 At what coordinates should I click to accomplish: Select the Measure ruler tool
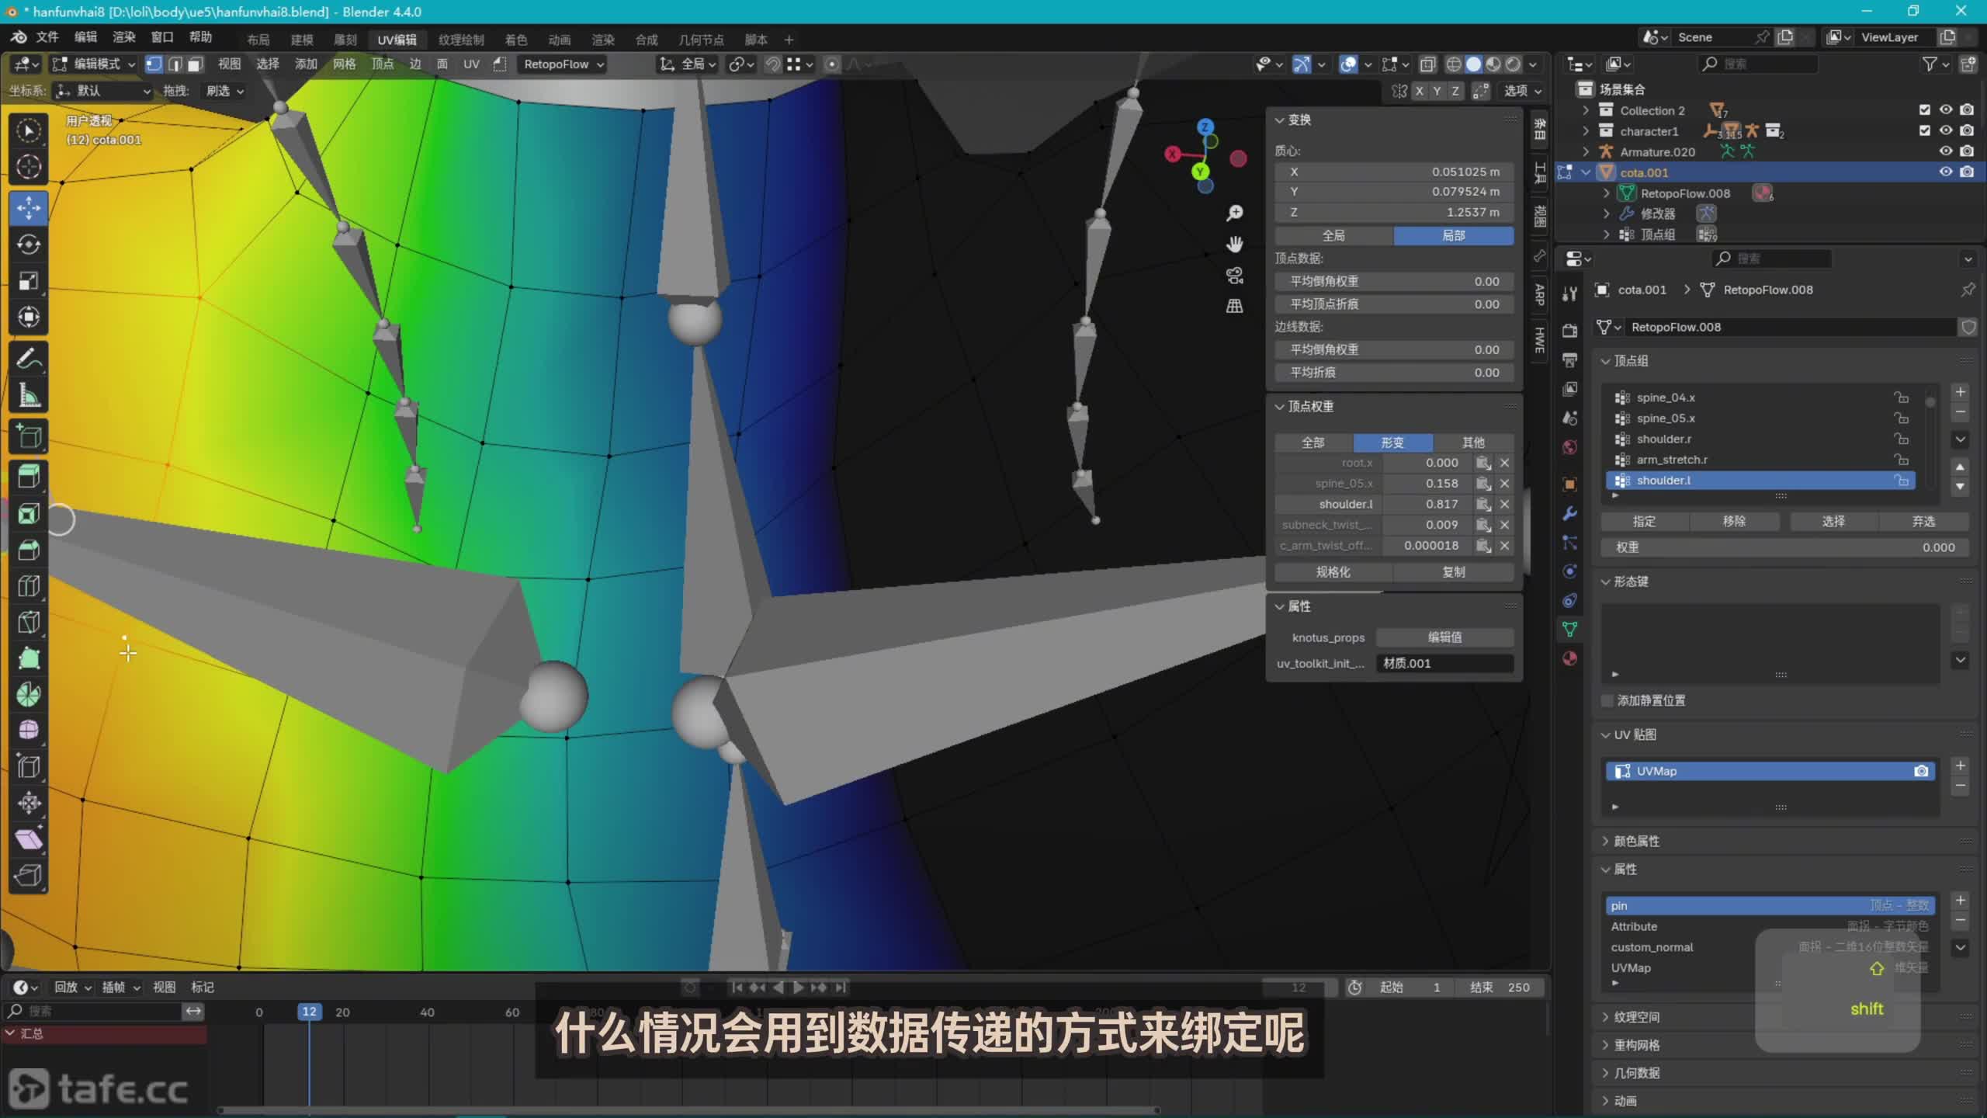pyautogui.click(x=29, y=396)
